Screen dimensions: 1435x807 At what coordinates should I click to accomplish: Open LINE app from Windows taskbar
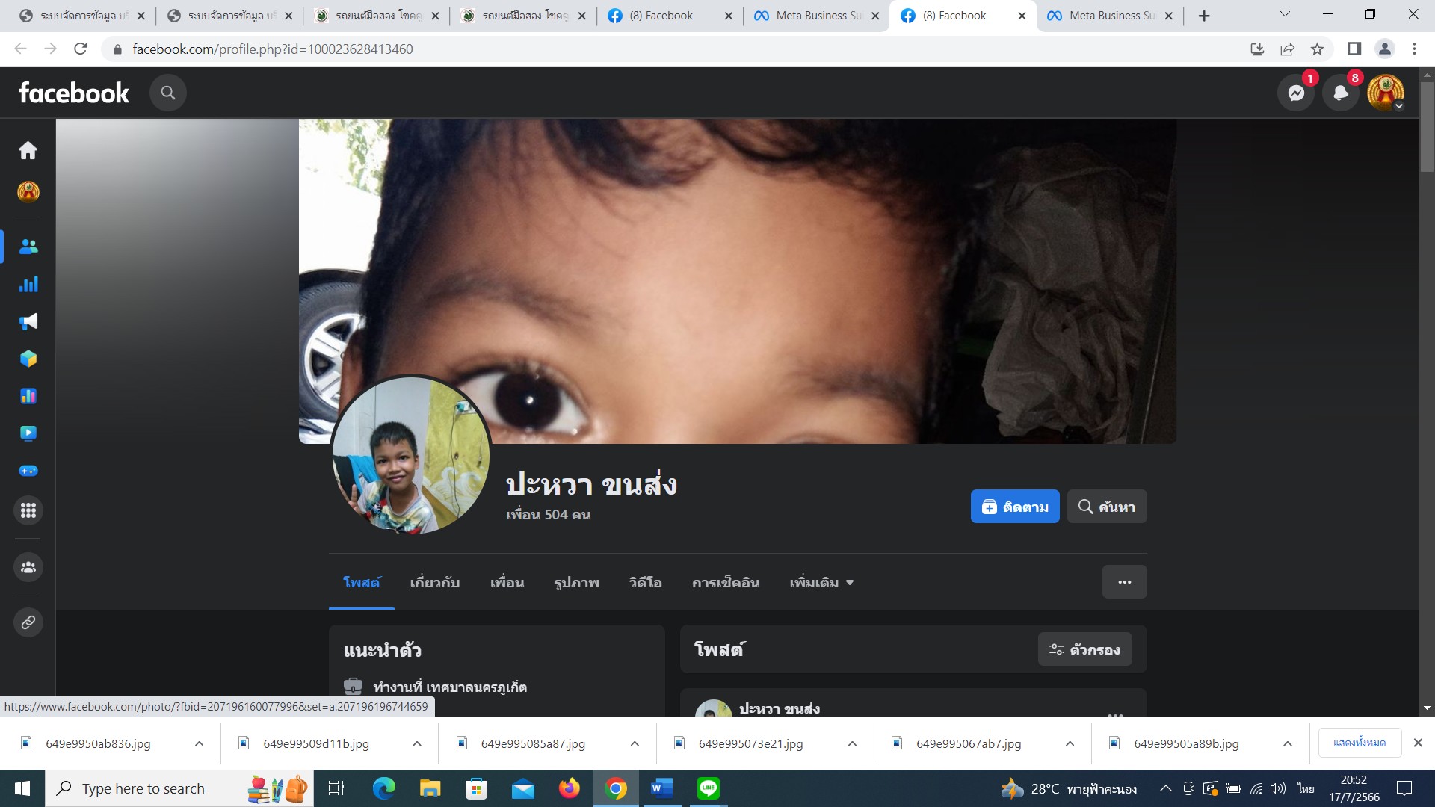pyautogui.click(x=708, y=788)
